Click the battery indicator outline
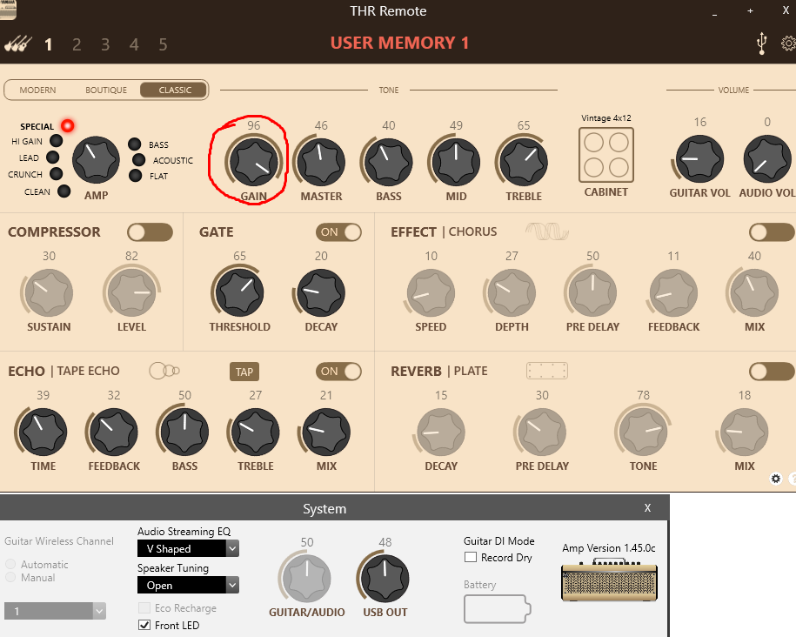The width and height of the screenshot is (796, 637). tap(497, 608)
